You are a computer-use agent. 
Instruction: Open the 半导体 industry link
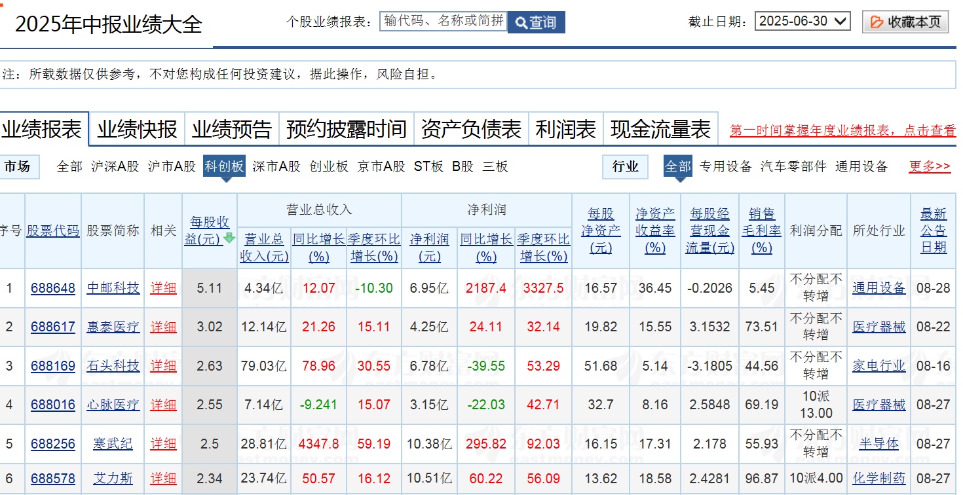pyautogui.click(x=879, y=444)
